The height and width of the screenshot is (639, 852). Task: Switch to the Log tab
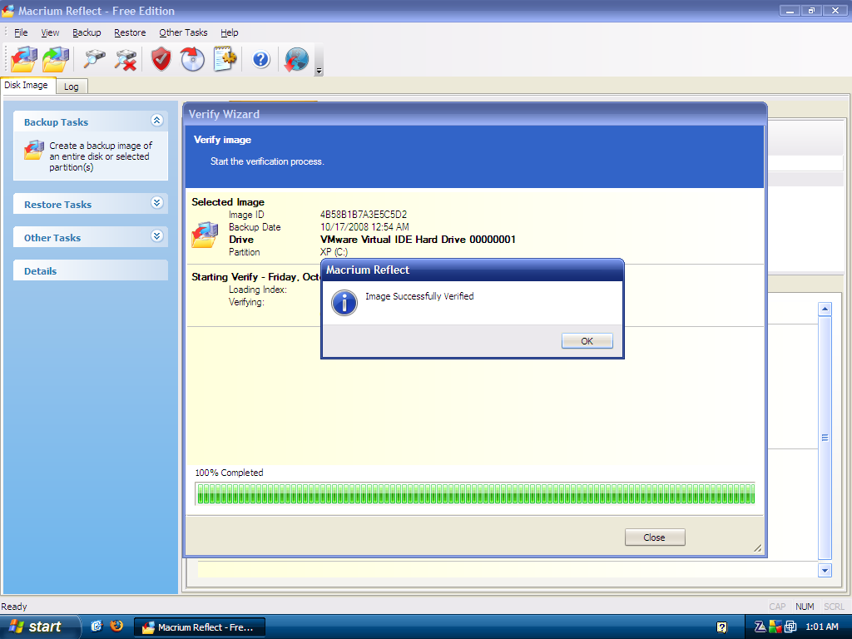click(72, 87)
